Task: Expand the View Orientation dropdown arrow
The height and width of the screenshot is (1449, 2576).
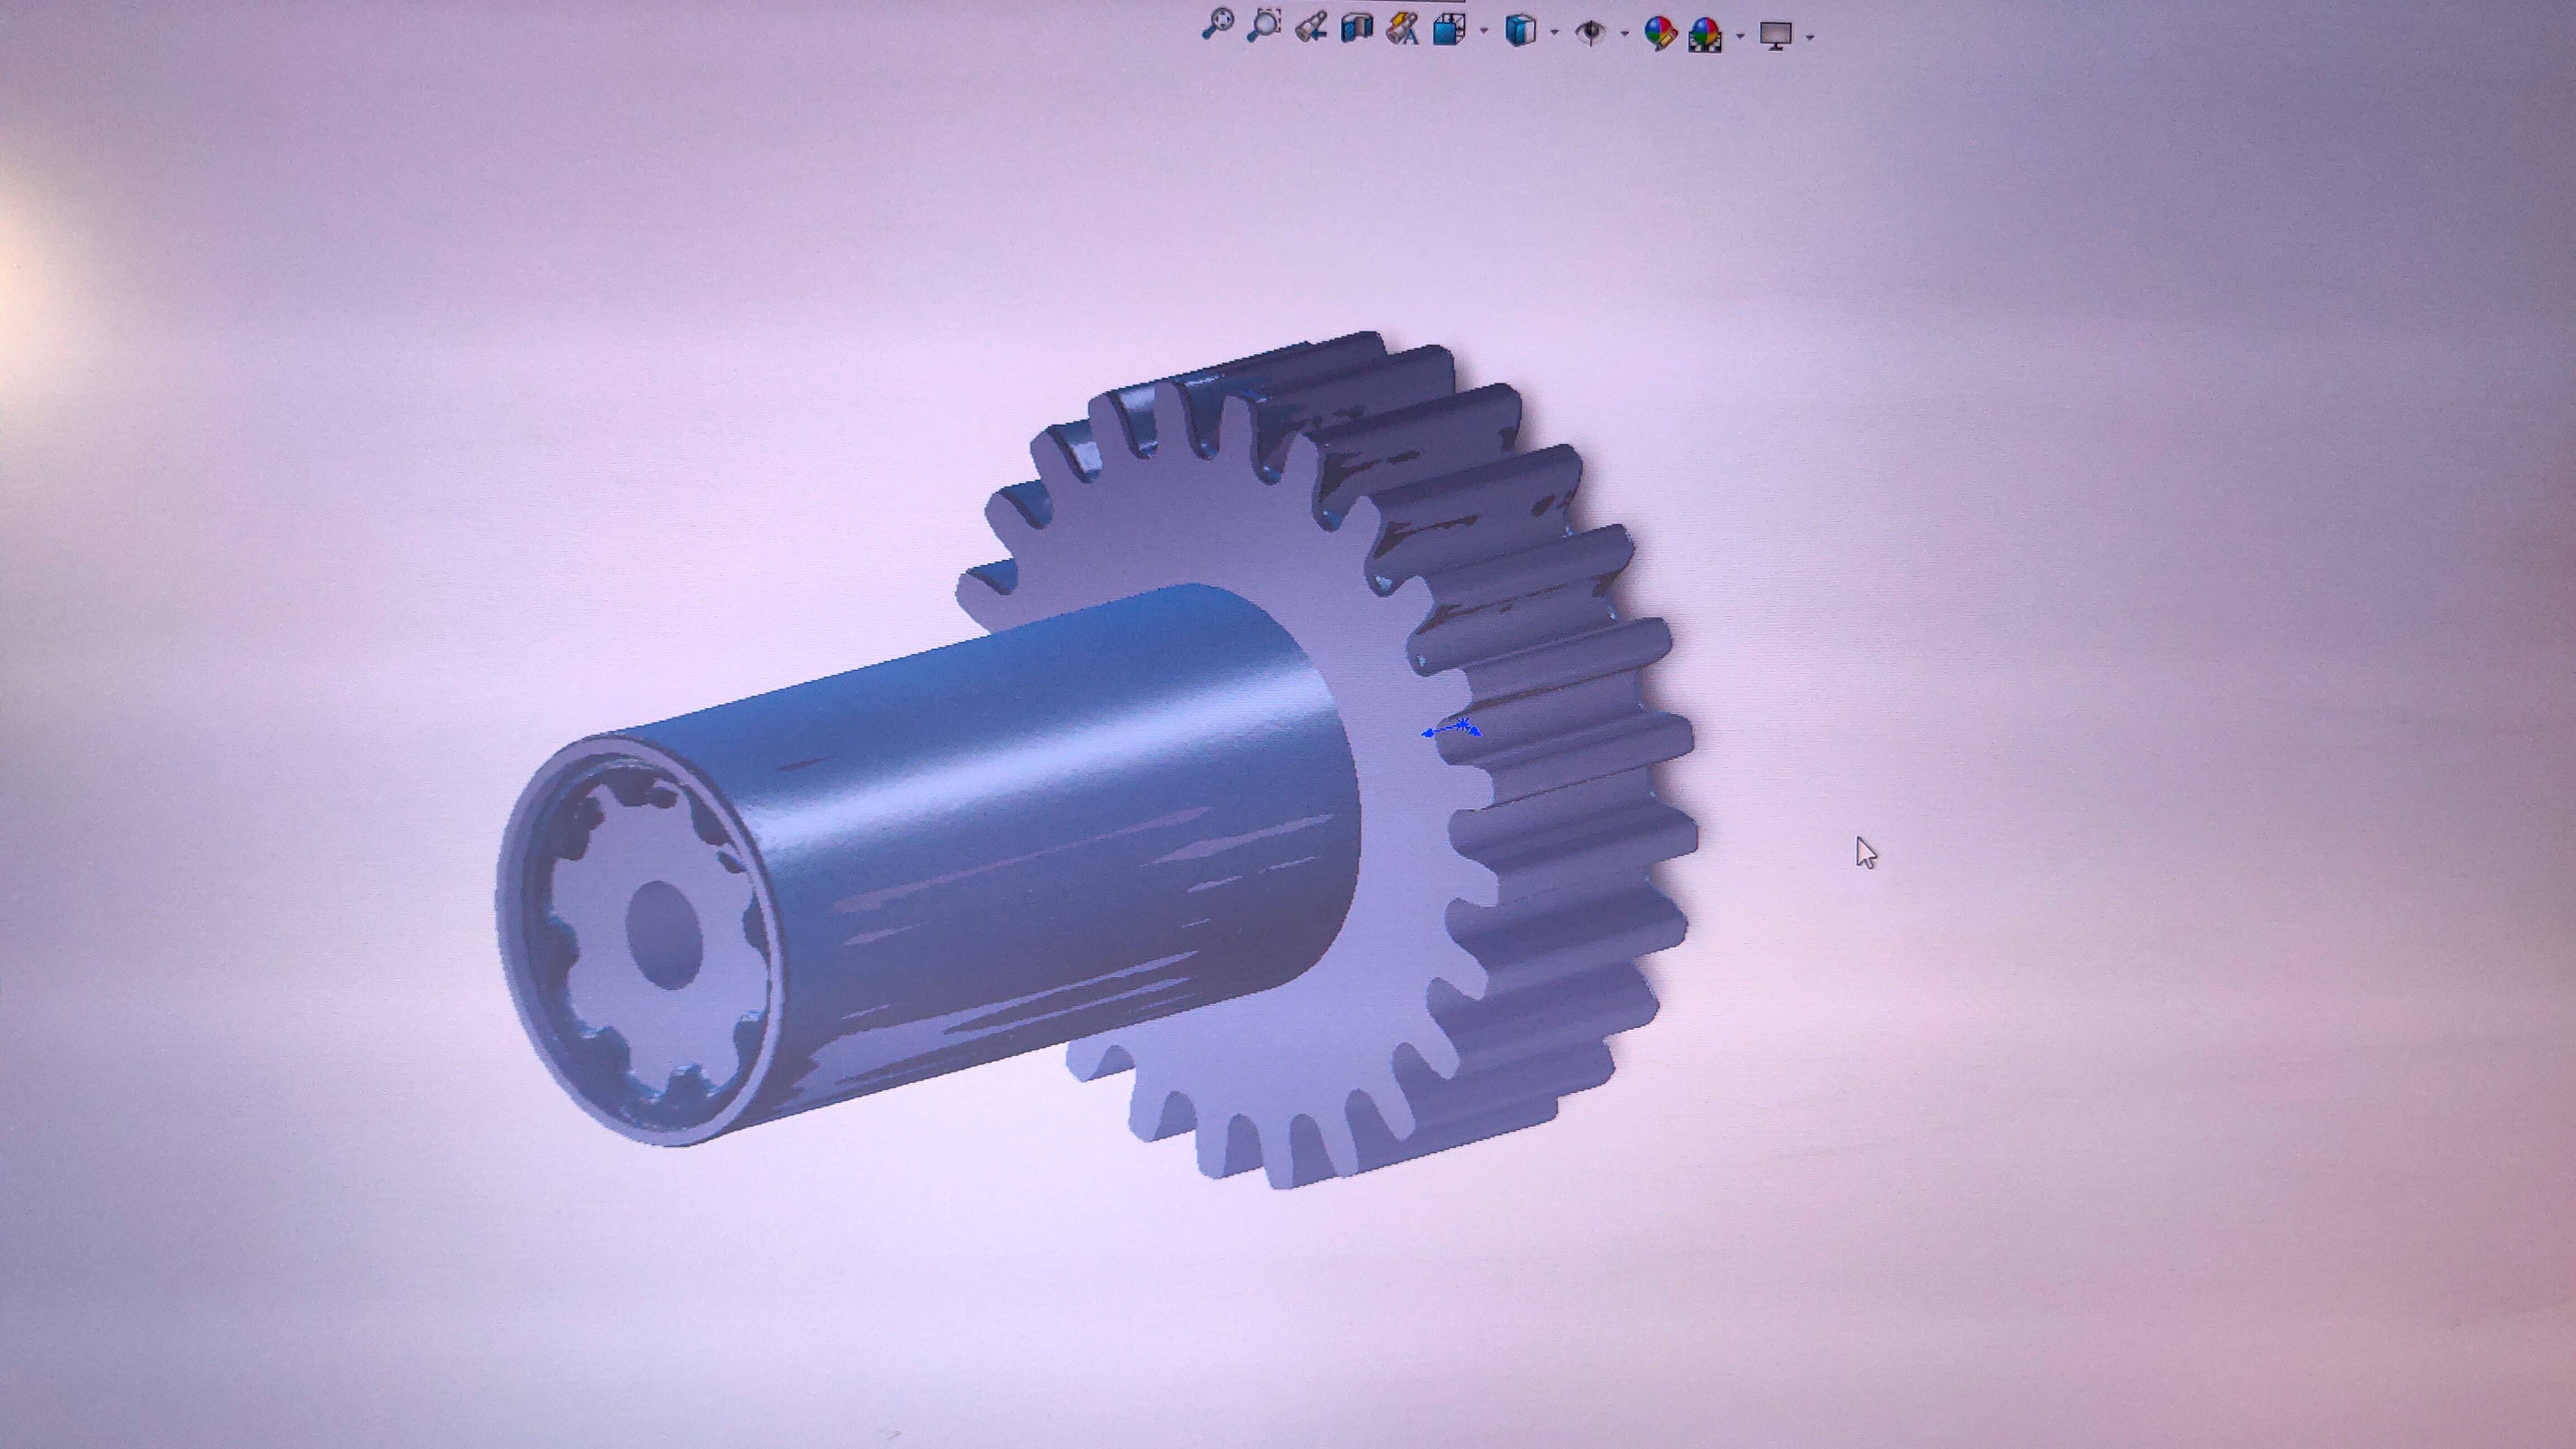Action: coord(1483,31)
